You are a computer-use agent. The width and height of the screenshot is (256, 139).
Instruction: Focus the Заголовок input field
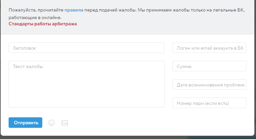pyautogui.click(x=86, y=48)
